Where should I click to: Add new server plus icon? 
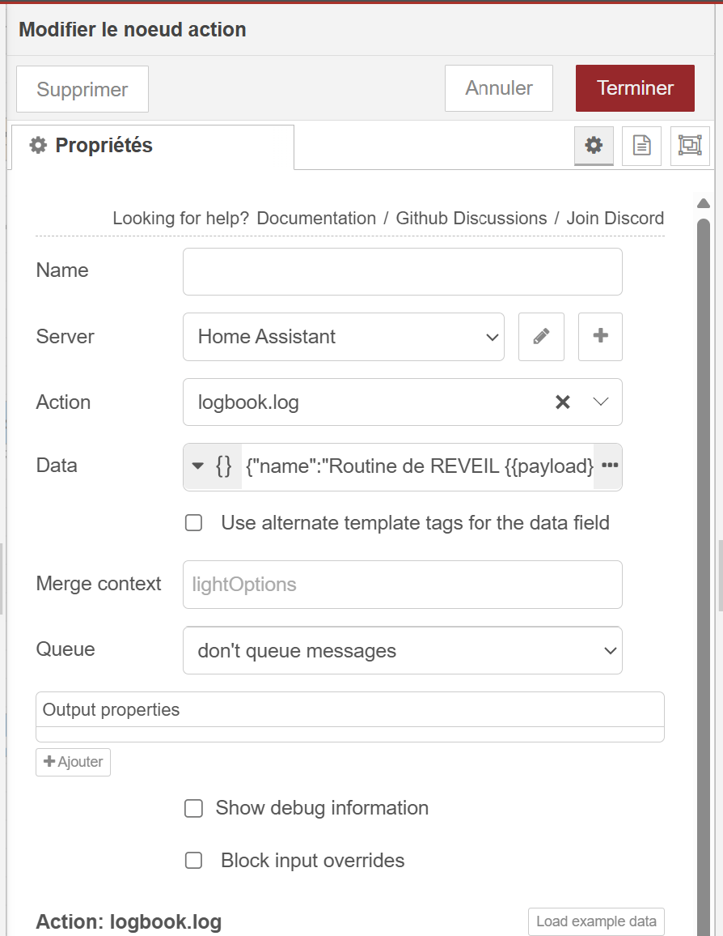click(x=600, y=336)
